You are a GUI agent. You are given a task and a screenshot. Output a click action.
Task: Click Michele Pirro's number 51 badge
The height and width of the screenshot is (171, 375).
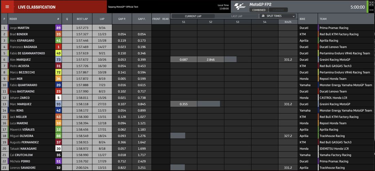(58, 161)
